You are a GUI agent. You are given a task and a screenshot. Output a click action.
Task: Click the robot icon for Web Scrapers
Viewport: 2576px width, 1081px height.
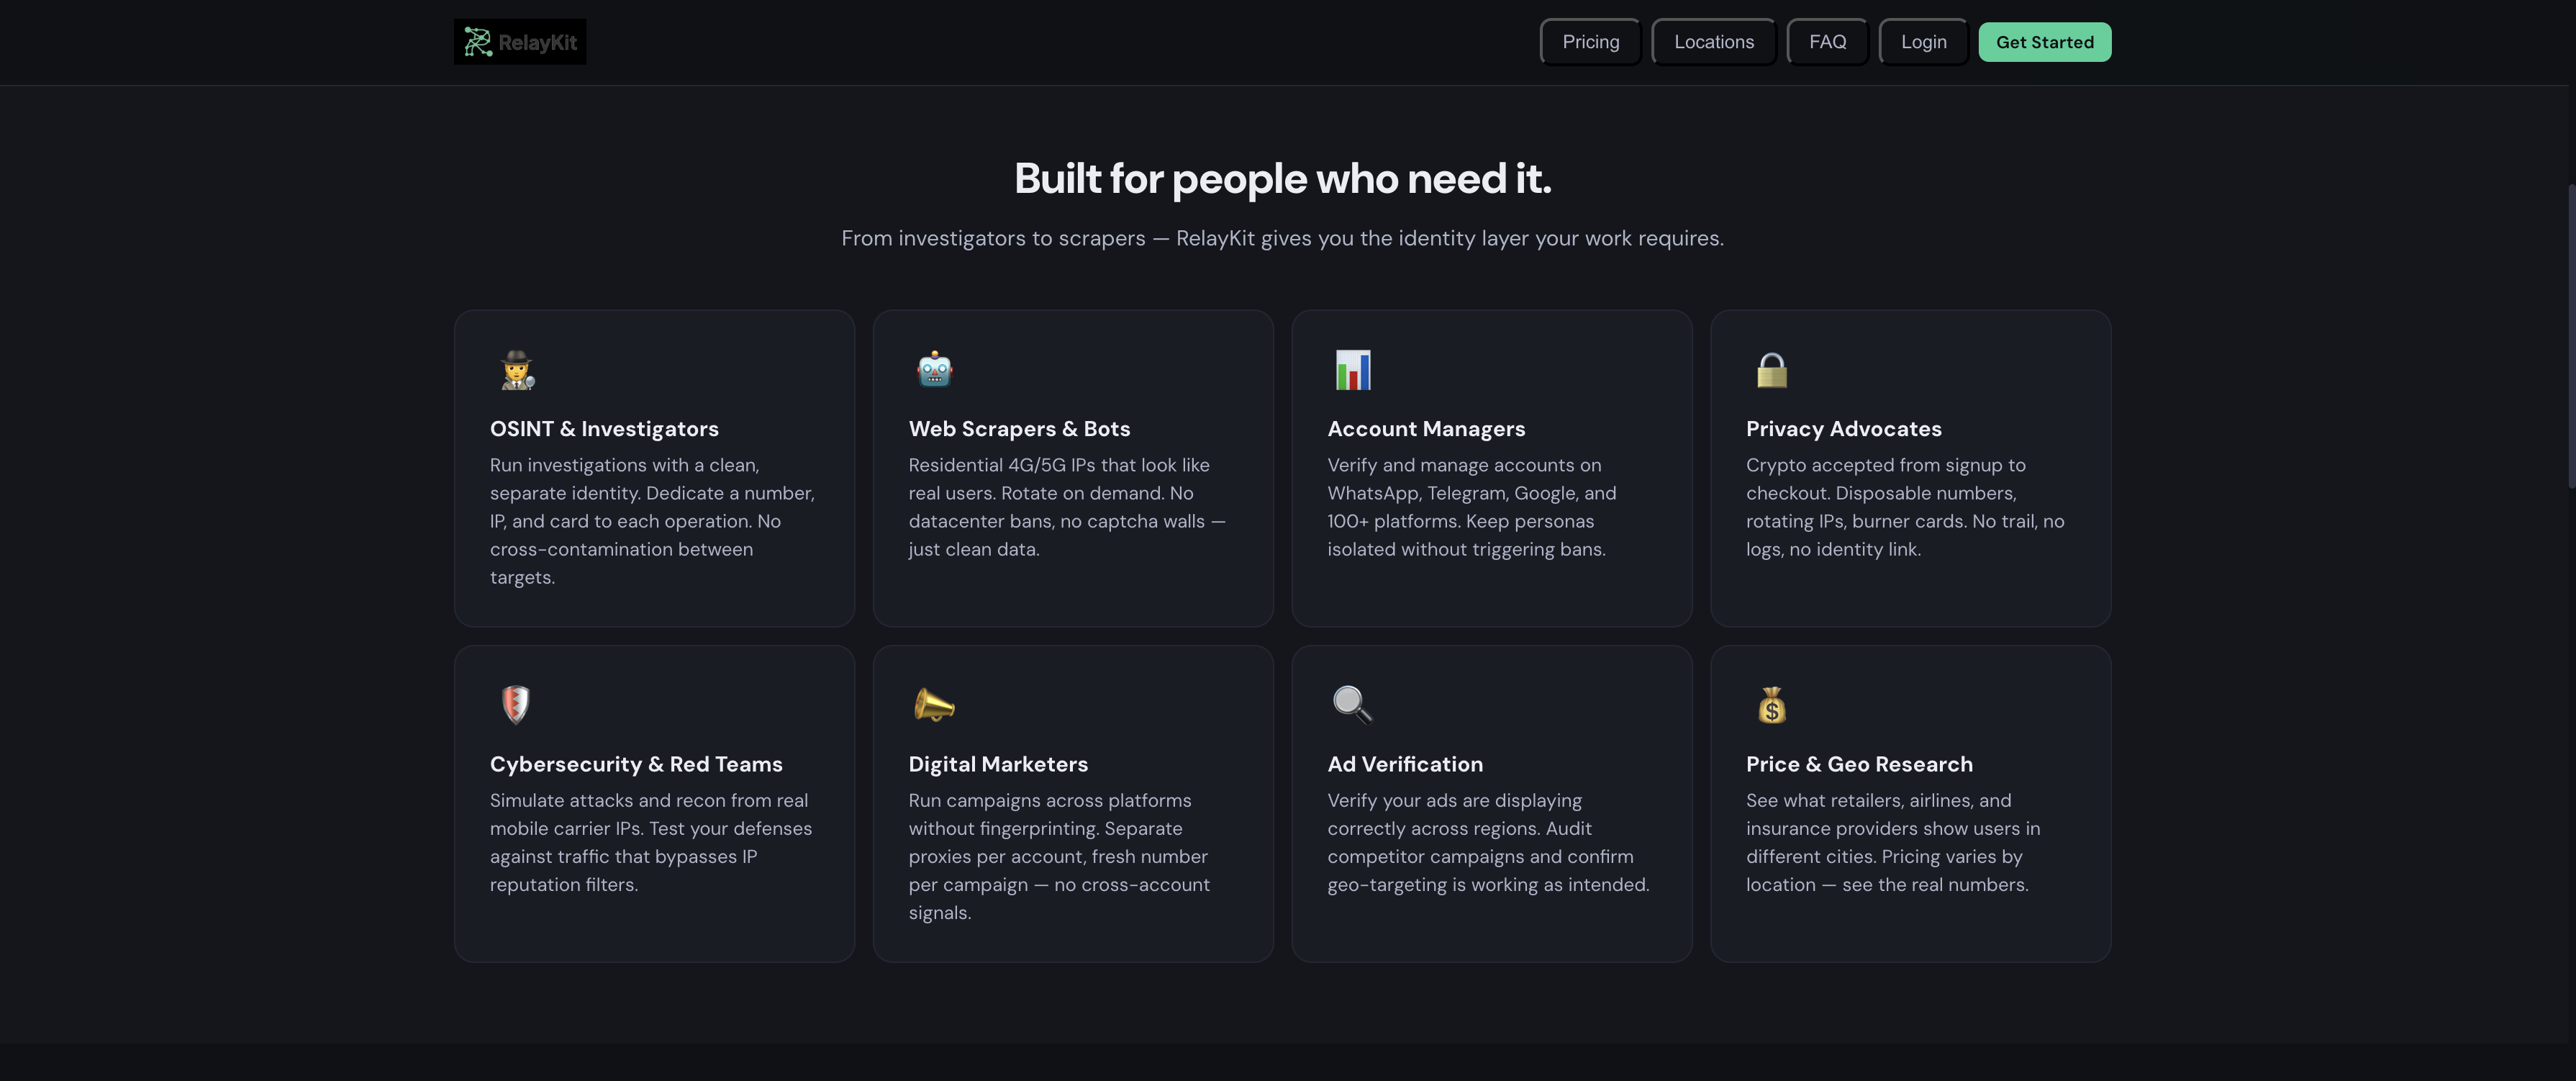[934, 370]
